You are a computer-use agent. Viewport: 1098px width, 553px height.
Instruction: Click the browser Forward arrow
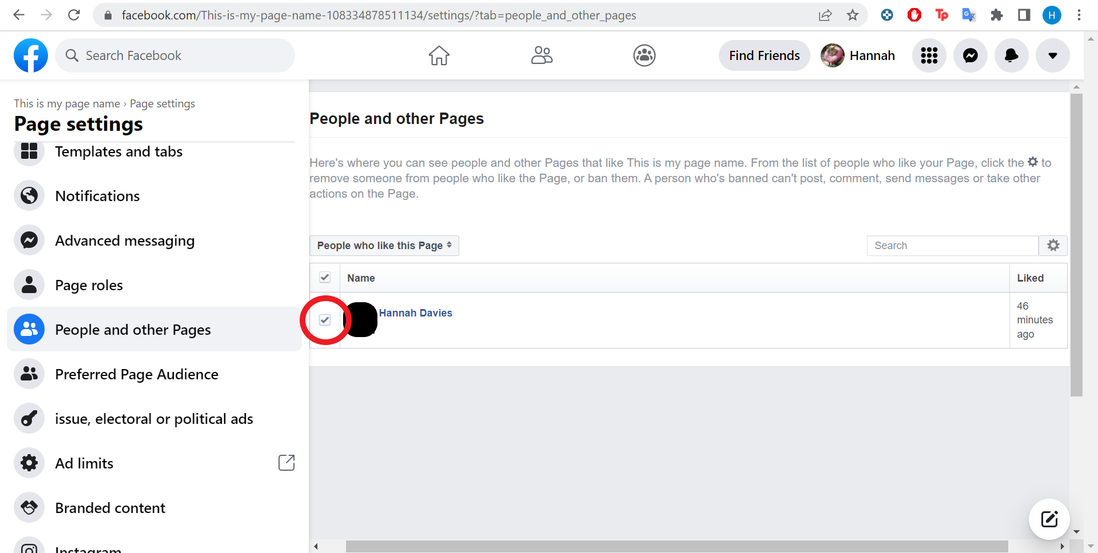(x=46, y=15)
